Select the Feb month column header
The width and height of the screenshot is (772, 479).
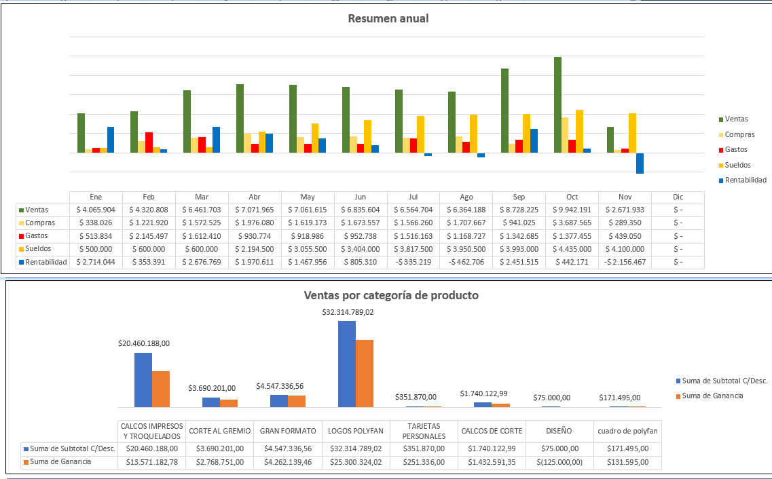coord(149,197)
